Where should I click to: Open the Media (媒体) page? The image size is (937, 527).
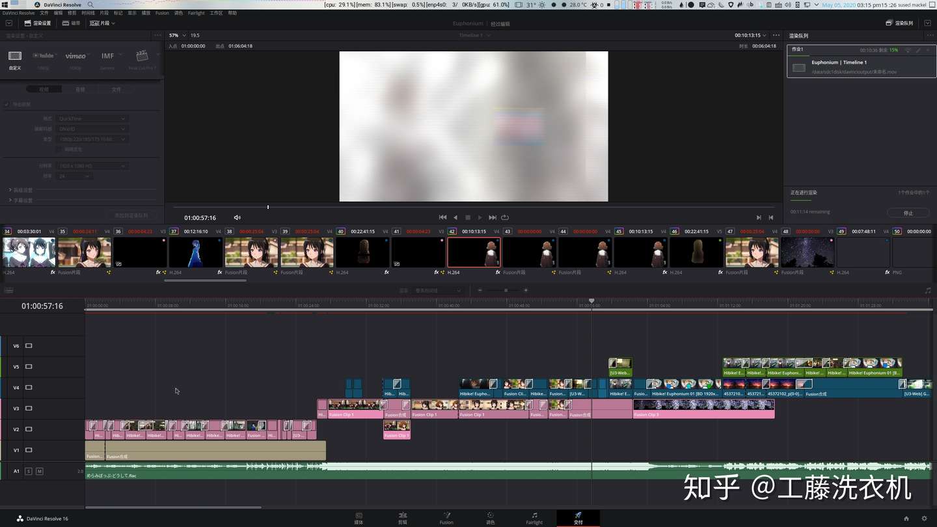[359, 518]
